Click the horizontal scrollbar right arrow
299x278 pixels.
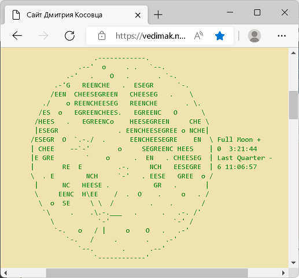[x=283, y=273]
